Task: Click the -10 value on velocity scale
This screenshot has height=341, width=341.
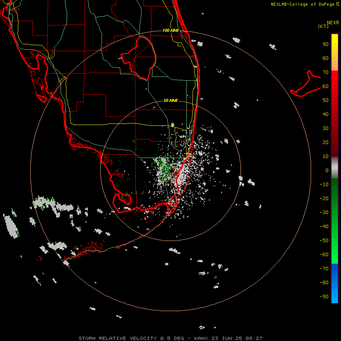Action: click(324, 185)
